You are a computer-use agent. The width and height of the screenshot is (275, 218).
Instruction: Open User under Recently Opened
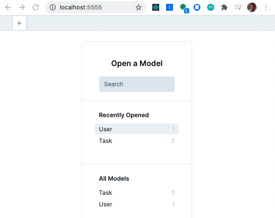(136, 129)
